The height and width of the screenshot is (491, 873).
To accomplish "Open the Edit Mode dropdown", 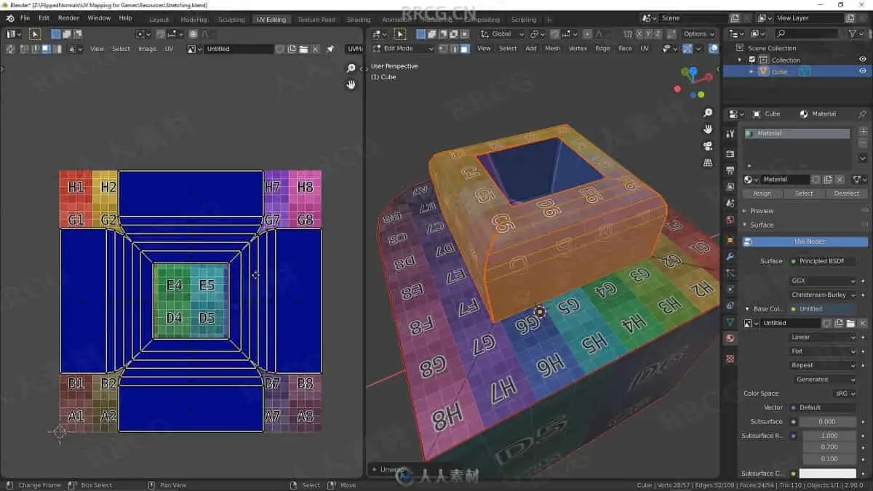I will tap(402, 49).
